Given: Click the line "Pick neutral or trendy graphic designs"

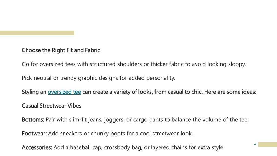Looking at the screenshot, I should [x=98, y=78].
